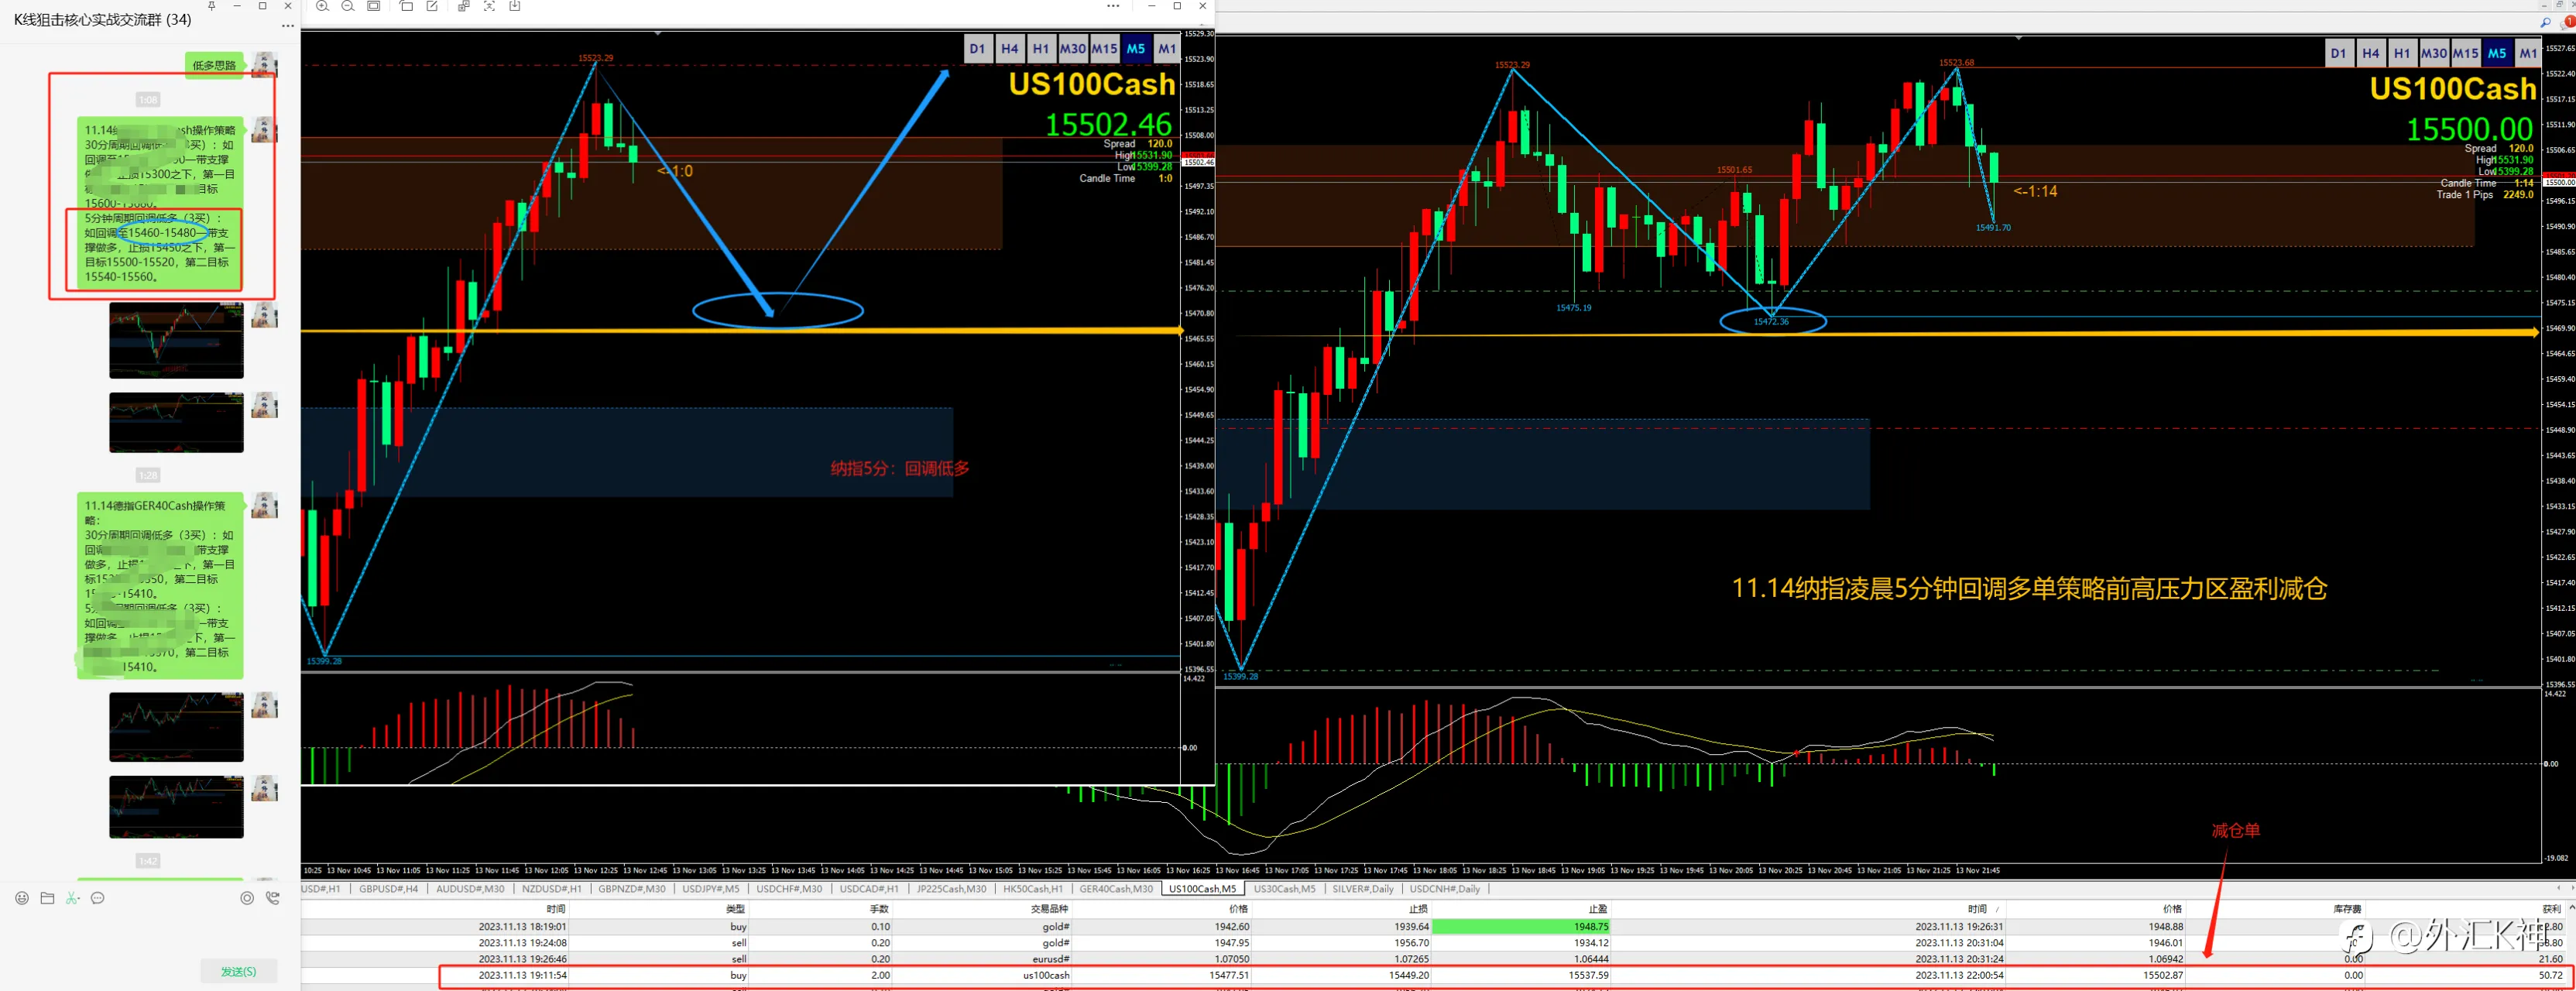Zoom out using the image viewer magnifier-minus icon
Image resolution: width=2576 pixels, height=991 pixels.
coord(348,6)
